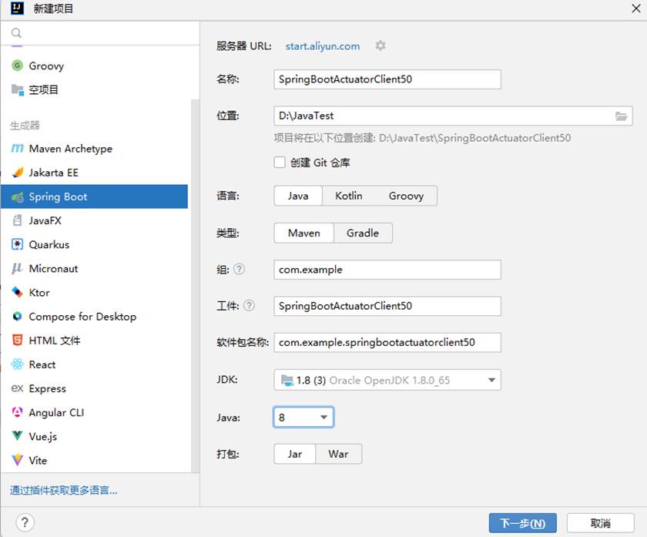This screenshot has width=647, height=537.
Task: Click the Vue.js icon
Action: (17, 436)
